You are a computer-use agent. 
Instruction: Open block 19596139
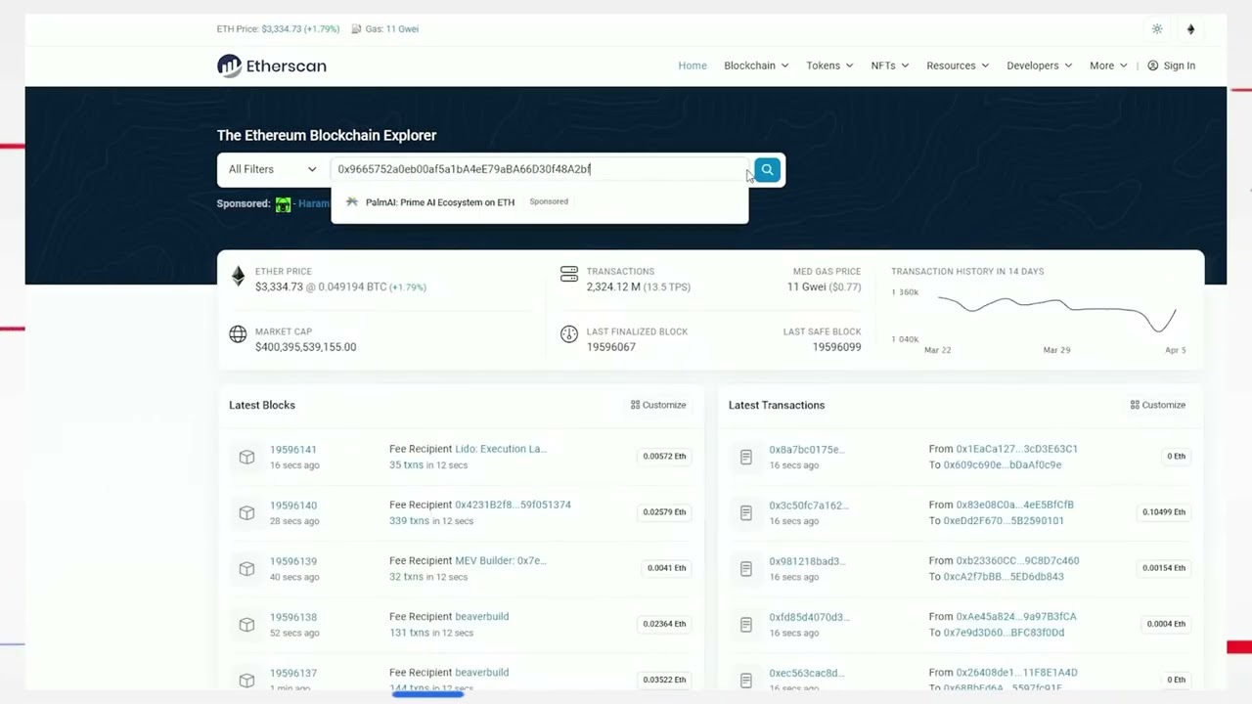292,561
